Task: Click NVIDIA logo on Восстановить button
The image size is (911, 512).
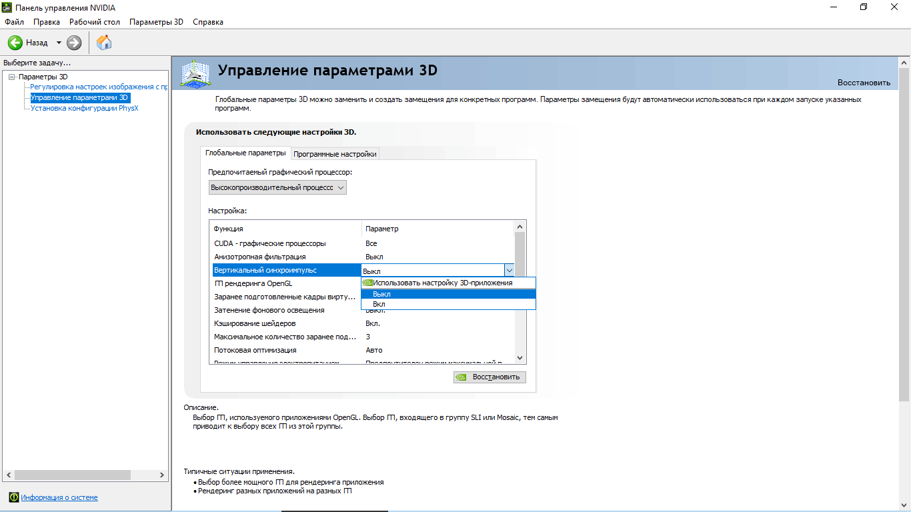Action: (x=462, y=377)
